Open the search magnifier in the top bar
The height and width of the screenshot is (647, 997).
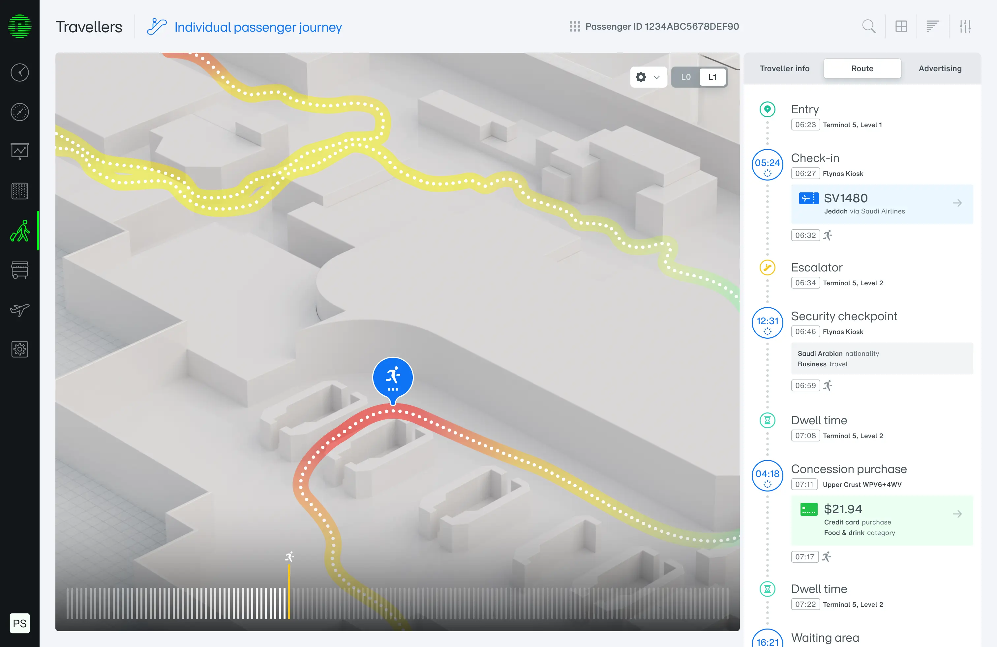pyautogui.click(x=869, y=26)
